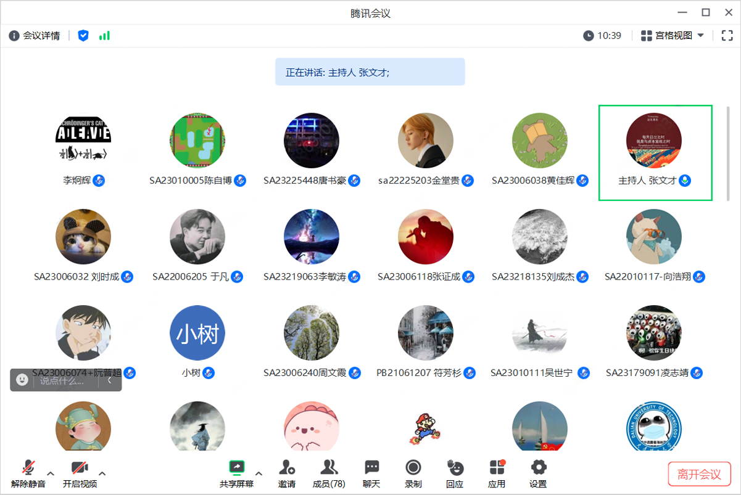Enter full screen mode icon

click(x=727, y=36)
